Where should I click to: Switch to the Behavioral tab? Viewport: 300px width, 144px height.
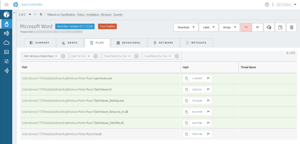click(129, 43)
